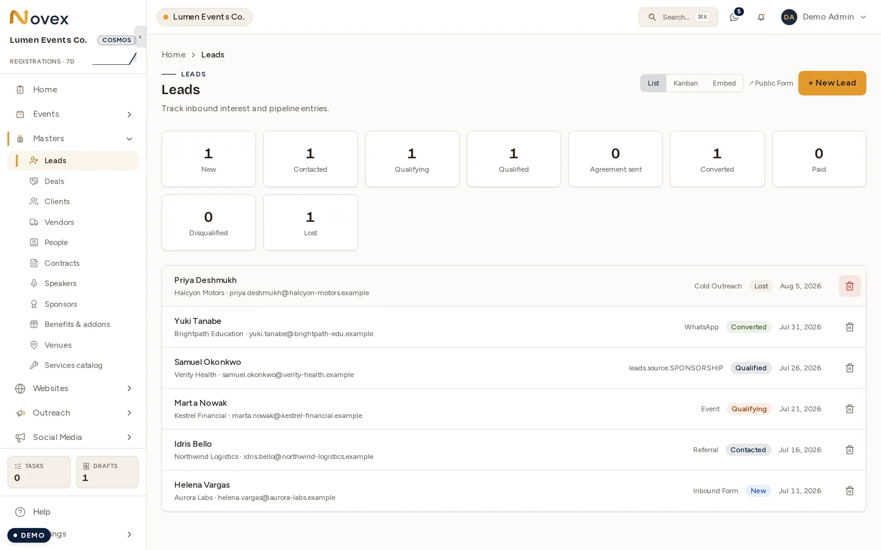Switch to the List view
This screenshot has width=881, height=550.
tap(653, 83)
